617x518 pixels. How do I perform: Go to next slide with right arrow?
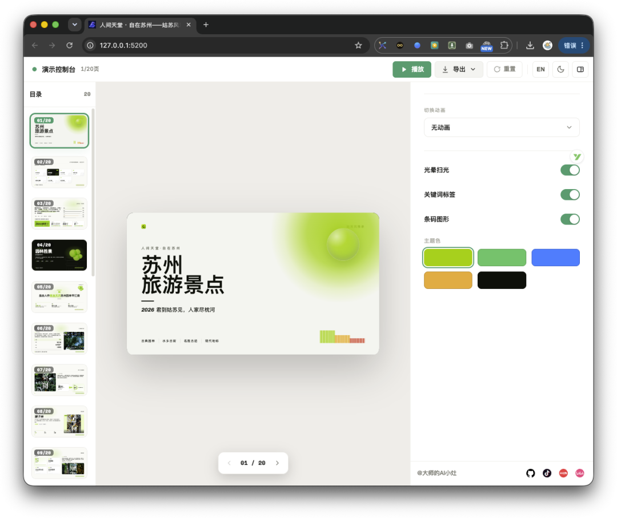point(278,463)
